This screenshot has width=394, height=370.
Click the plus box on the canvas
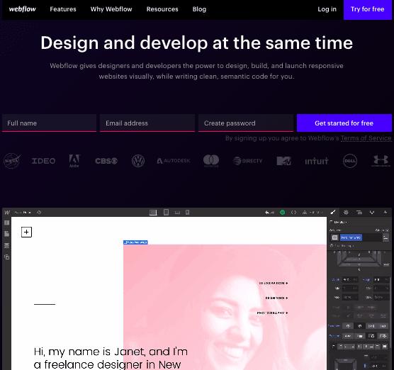point(26,232)
